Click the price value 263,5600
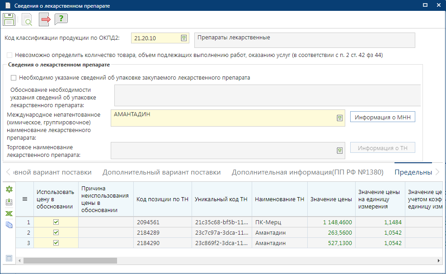 point(331,232)
